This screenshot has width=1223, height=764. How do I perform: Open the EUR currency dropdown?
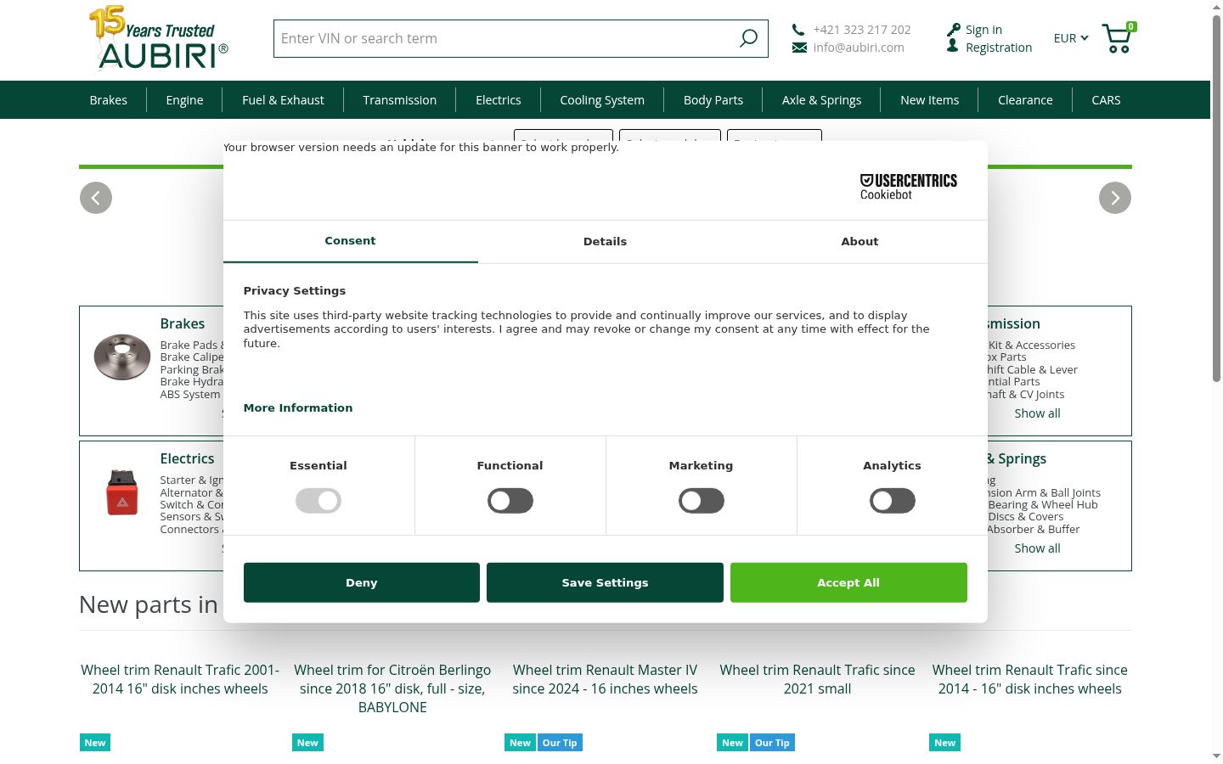point(1070,38)
